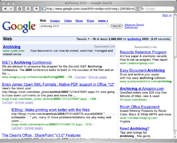This screenshot has height=143, width=177.
Task: Open Similar pages for imaging.org result
Action: 97,77
